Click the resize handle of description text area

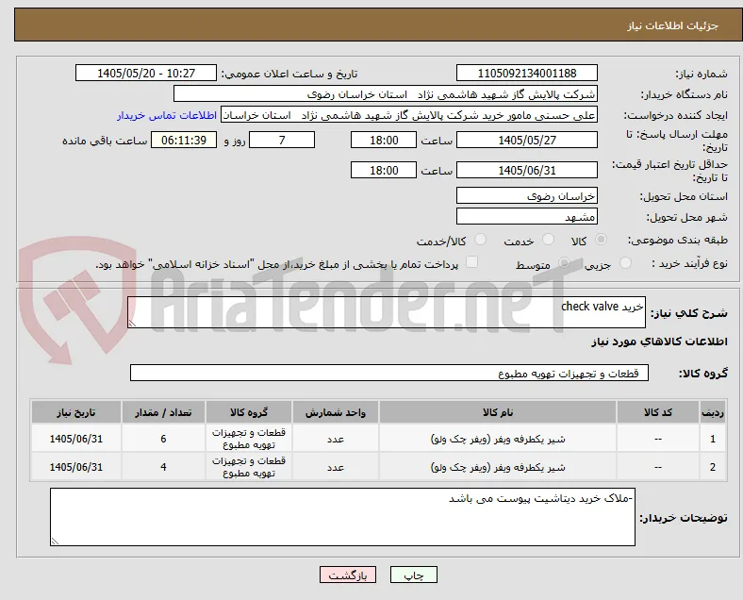pos(132,324)
